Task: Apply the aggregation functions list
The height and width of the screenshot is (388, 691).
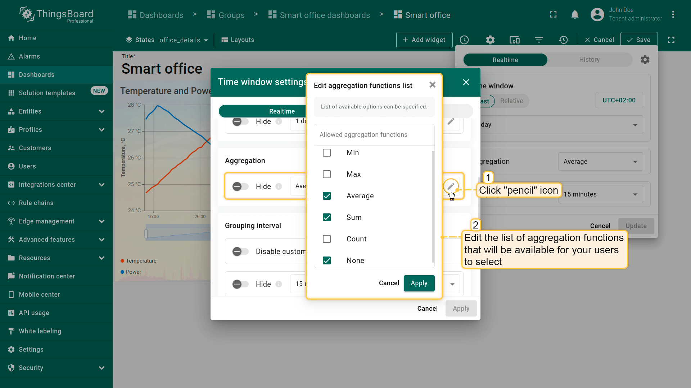Action: pyautogui.click(x=419, y=283)
